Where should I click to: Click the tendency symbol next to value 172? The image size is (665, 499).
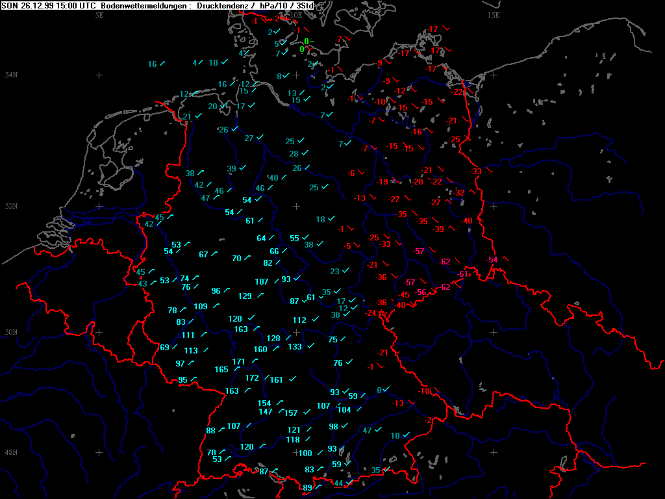coord(267,377)
